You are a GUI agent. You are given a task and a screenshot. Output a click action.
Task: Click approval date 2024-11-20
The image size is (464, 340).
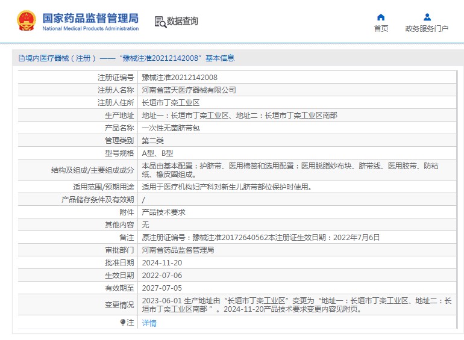162,263
